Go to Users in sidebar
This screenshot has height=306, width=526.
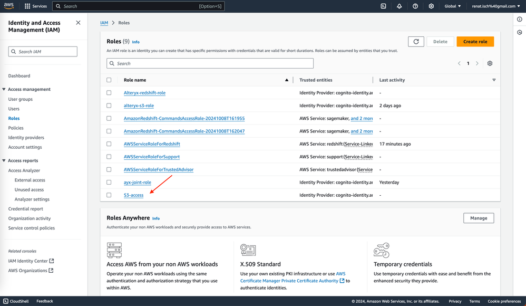(14, 109)
